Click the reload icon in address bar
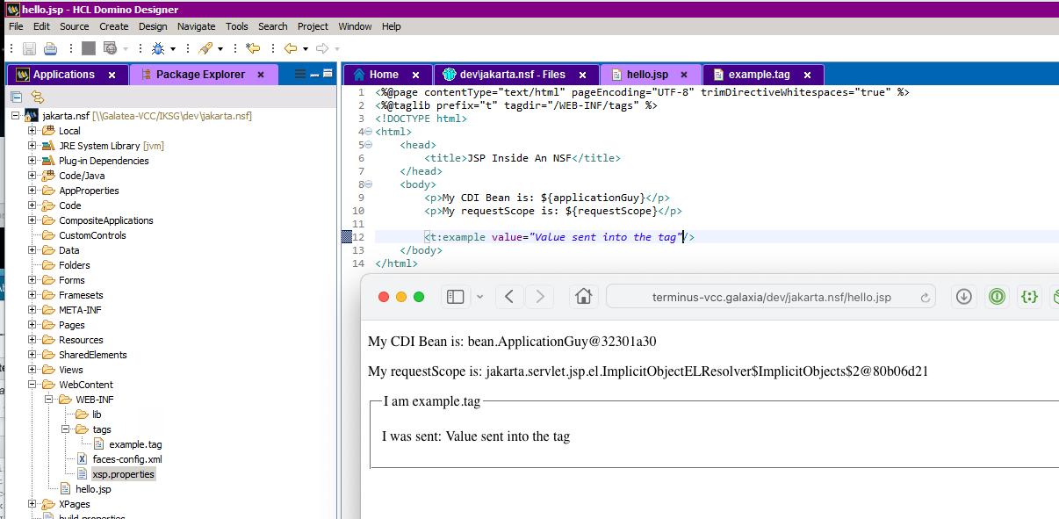Screen dimensions: 1059x519 925,298
